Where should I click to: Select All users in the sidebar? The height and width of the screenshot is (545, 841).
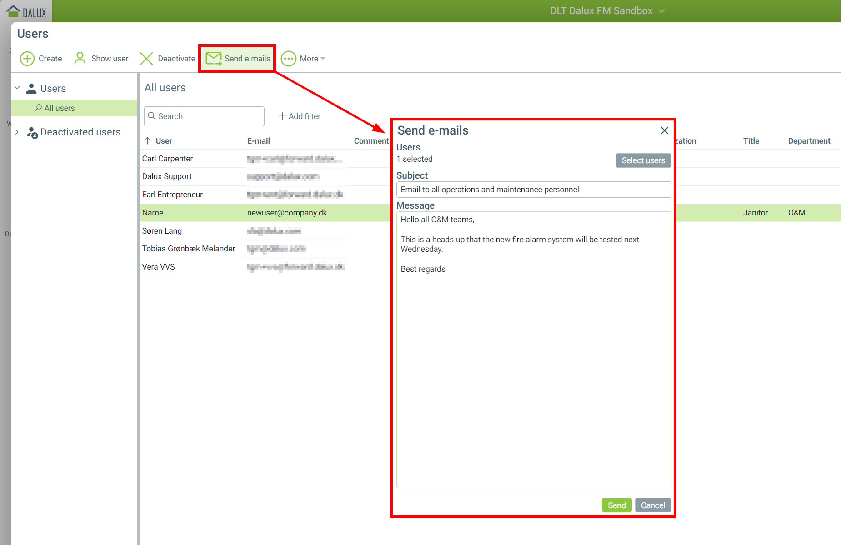[59, 108]
